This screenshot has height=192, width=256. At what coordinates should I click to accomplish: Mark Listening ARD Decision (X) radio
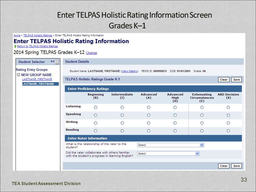pos(228,107)
